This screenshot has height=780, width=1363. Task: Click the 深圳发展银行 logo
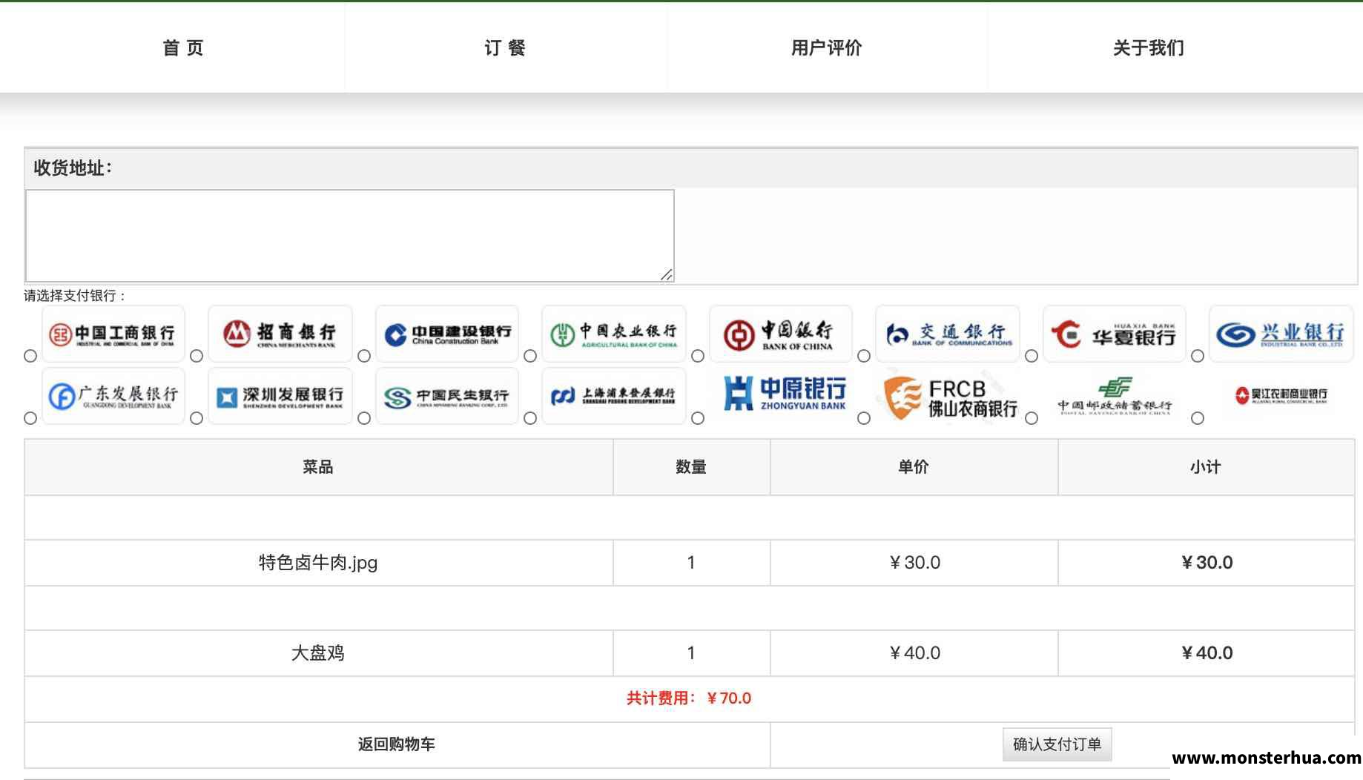(x=280, y=396)
